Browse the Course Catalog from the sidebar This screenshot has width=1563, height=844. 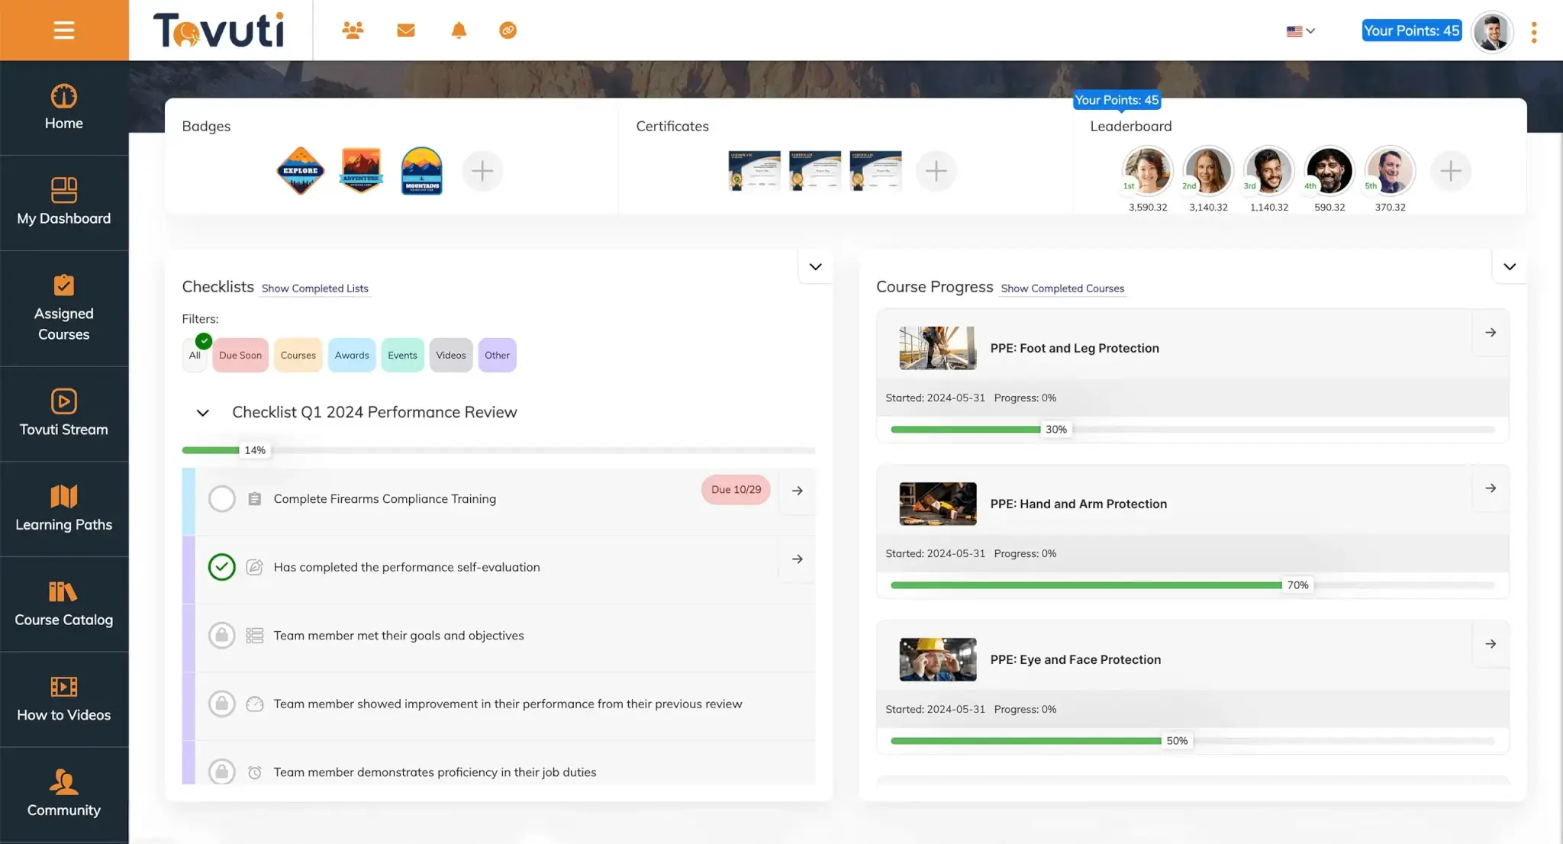click(x=64, y=603)
